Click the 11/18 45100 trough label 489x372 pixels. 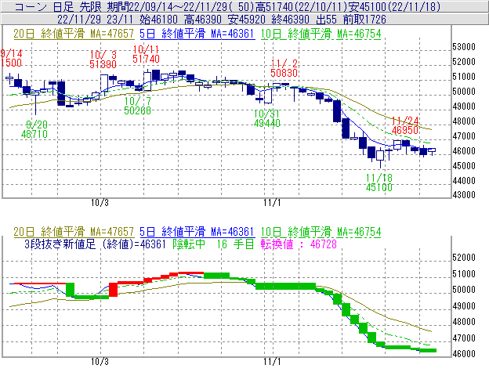pyautogui.click(x=379, y=182)
